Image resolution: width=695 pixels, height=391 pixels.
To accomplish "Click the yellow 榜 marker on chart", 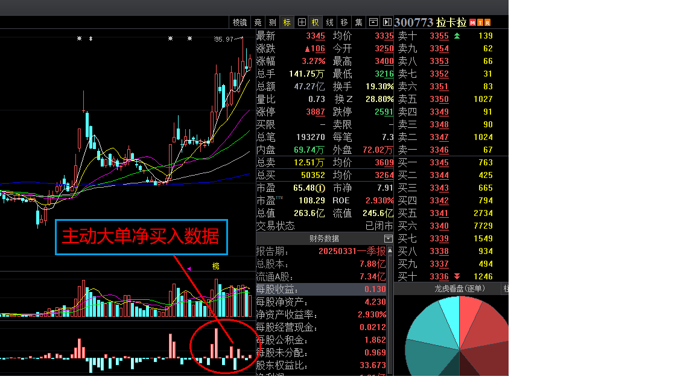I will (x=215, y=266).
